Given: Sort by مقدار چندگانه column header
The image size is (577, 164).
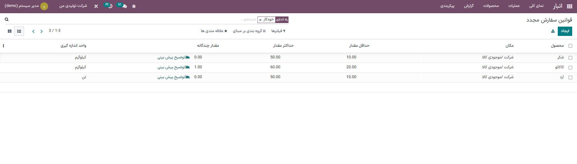Looking at the screenshot, I should click(208, 45).
